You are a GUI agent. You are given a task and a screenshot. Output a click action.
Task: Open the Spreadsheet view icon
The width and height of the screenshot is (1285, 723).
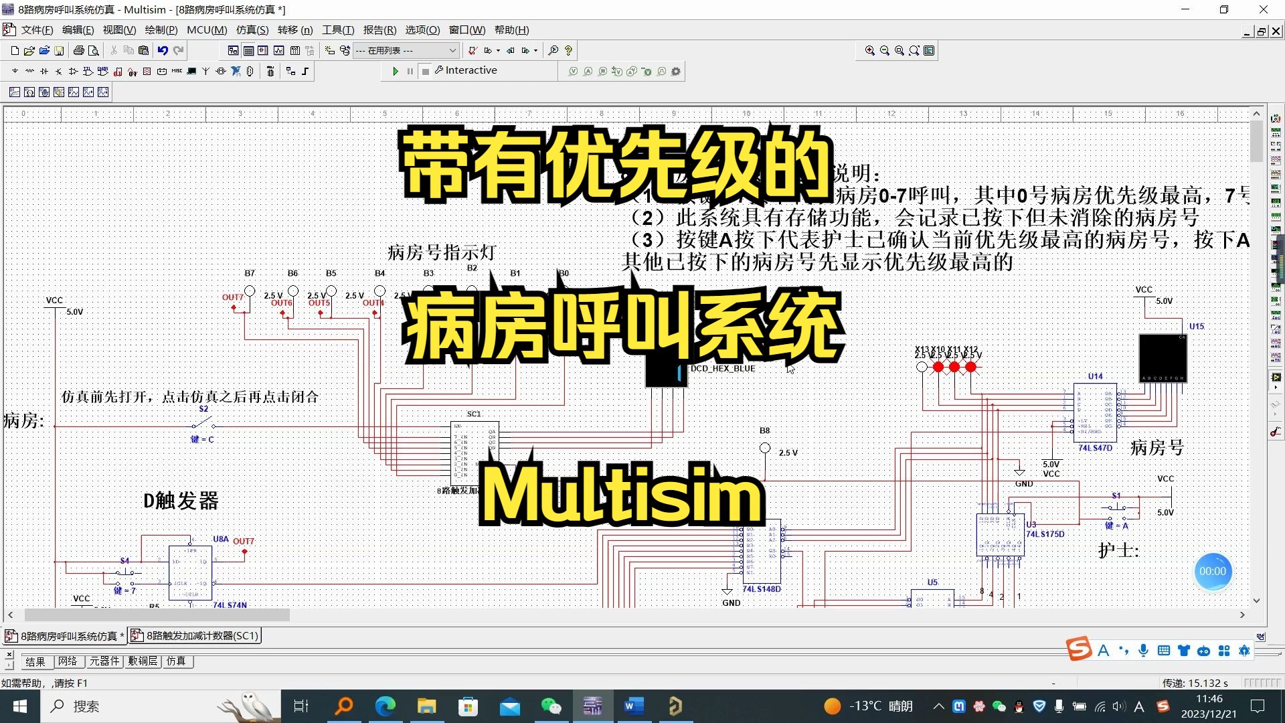(x=248, y=50)
